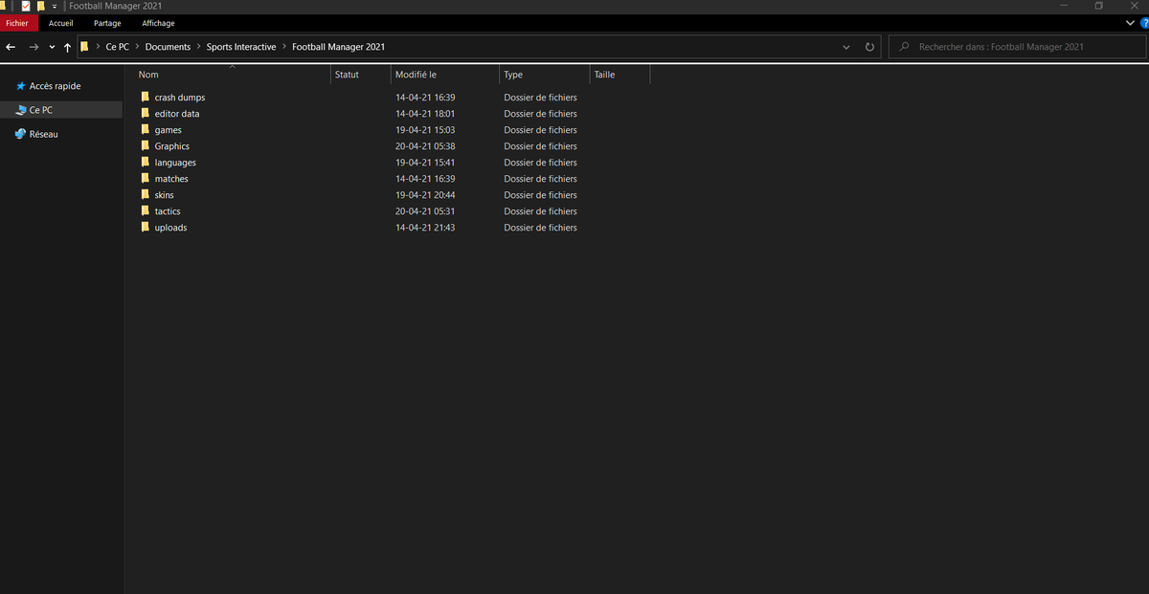Open the Customize Quick Access Toolbar dropdown
The width and height of the screenshot is (1149, 594).
55,7
